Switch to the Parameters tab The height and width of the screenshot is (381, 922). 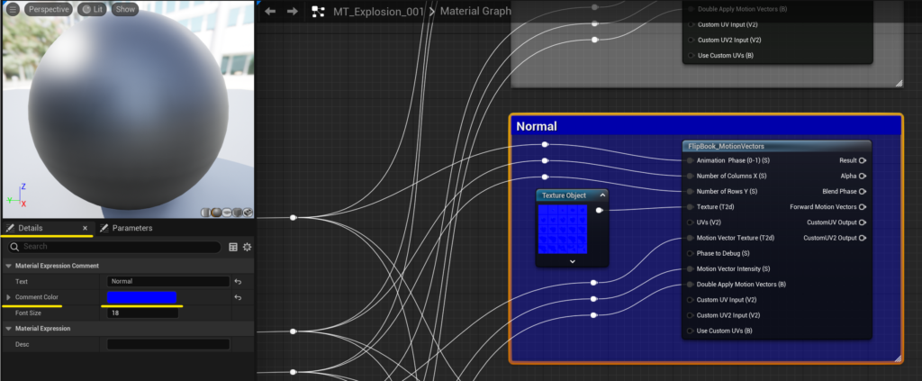132,228
